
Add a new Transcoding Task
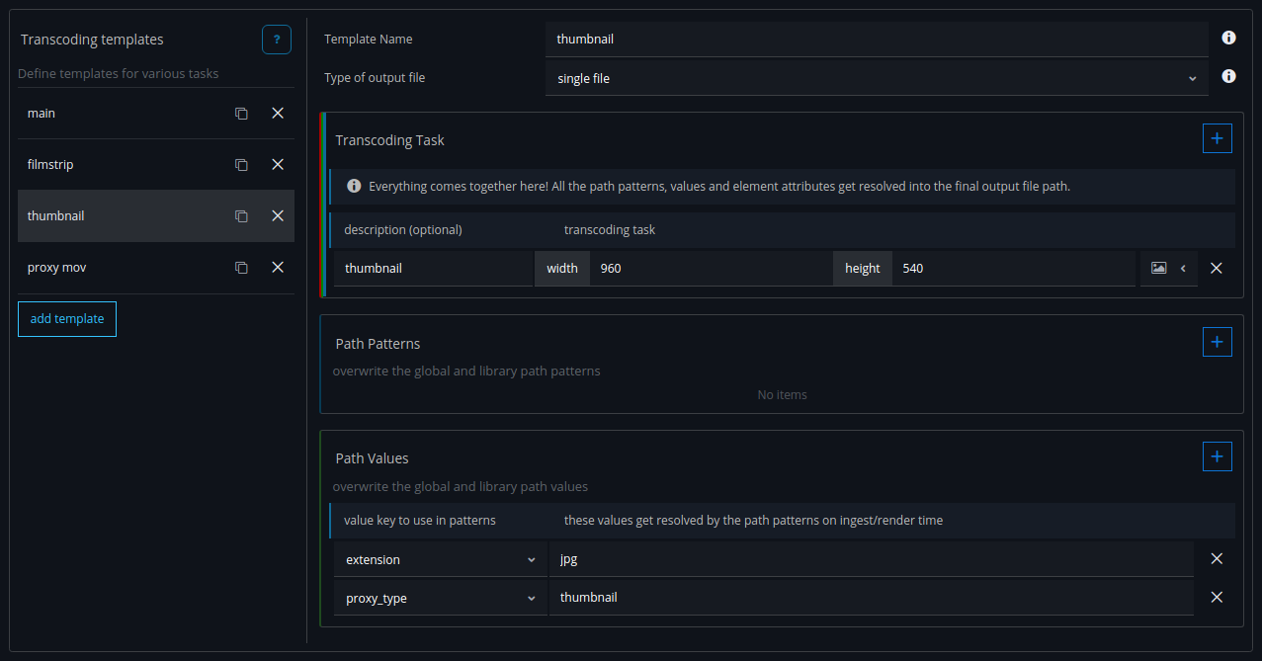pos(1217,139)
